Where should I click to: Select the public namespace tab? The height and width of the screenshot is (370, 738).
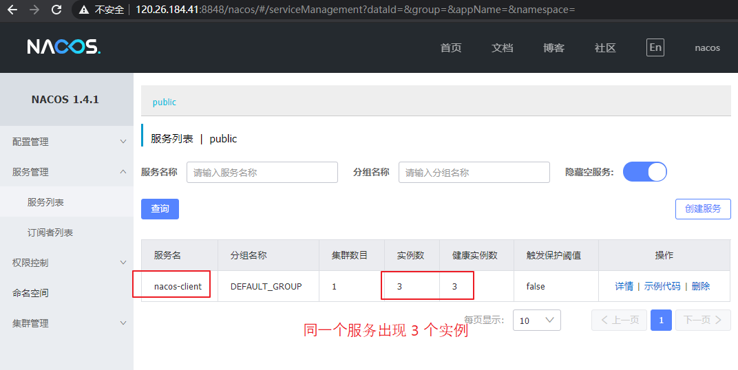(x=165, y=102)
